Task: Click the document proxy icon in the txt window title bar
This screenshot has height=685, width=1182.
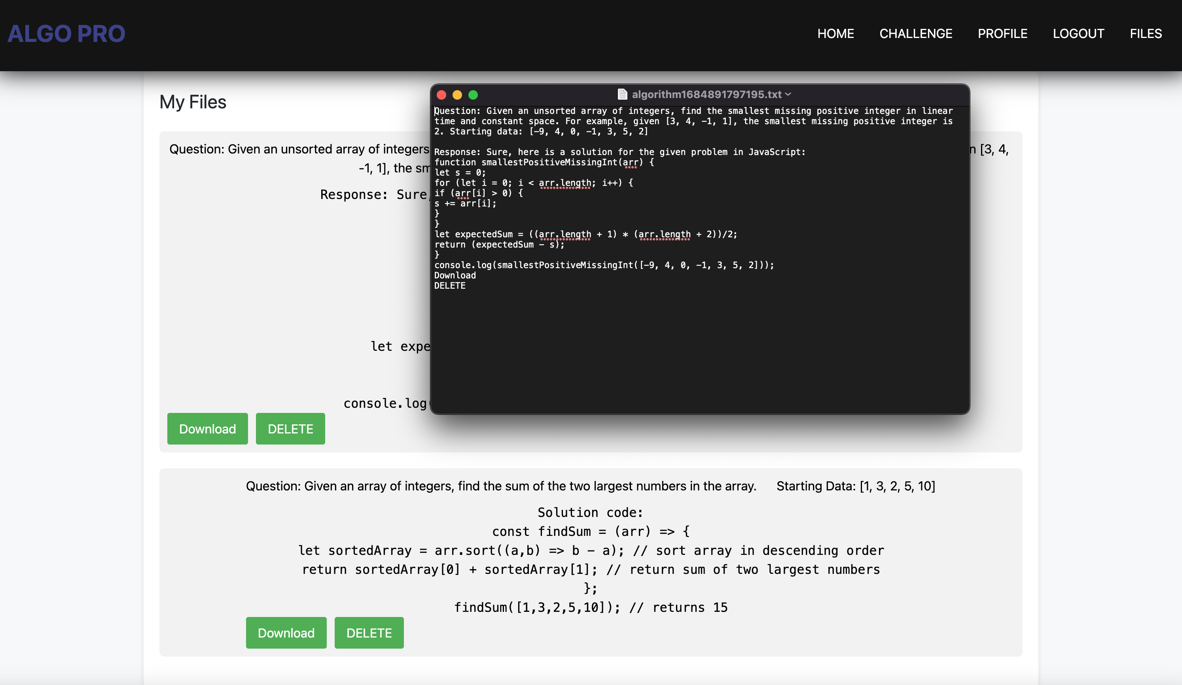Action: (x=622, y=94)
